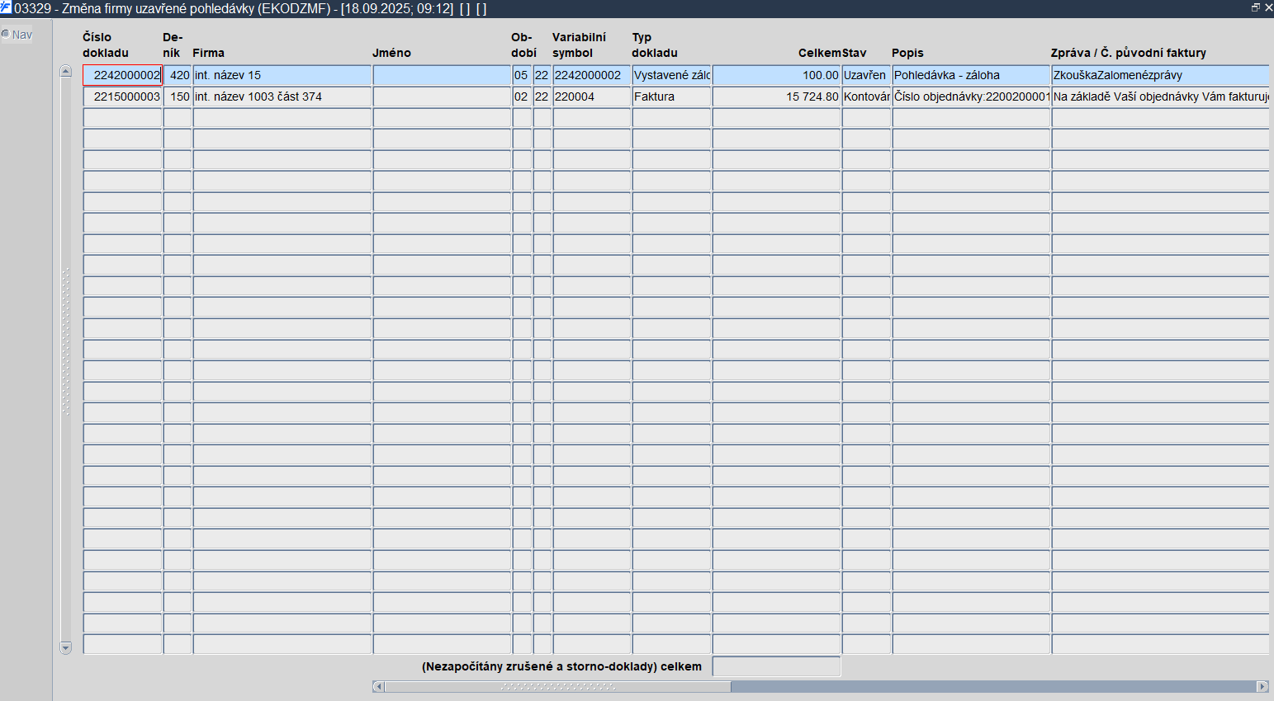Click the Variabilní symbol cell 2242000002
The image size is (1274, 701).
pos(592,75)
